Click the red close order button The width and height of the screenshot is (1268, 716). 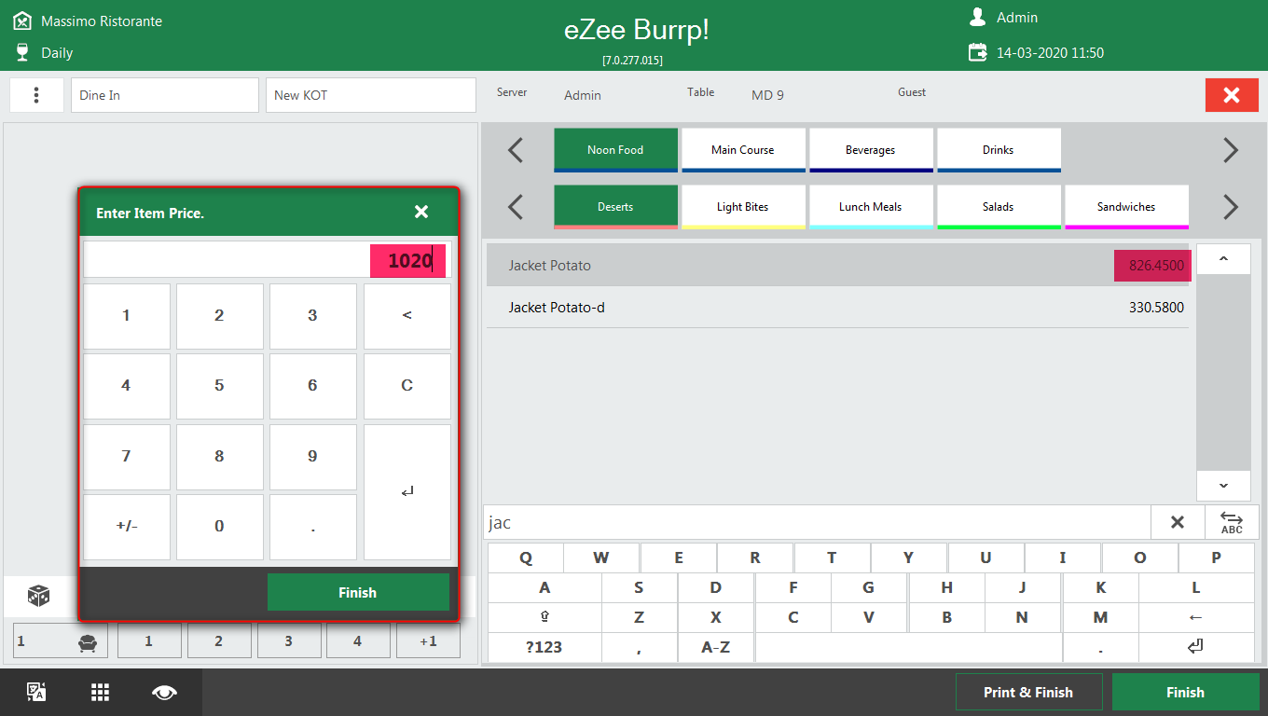click(x=1232, y=95)
